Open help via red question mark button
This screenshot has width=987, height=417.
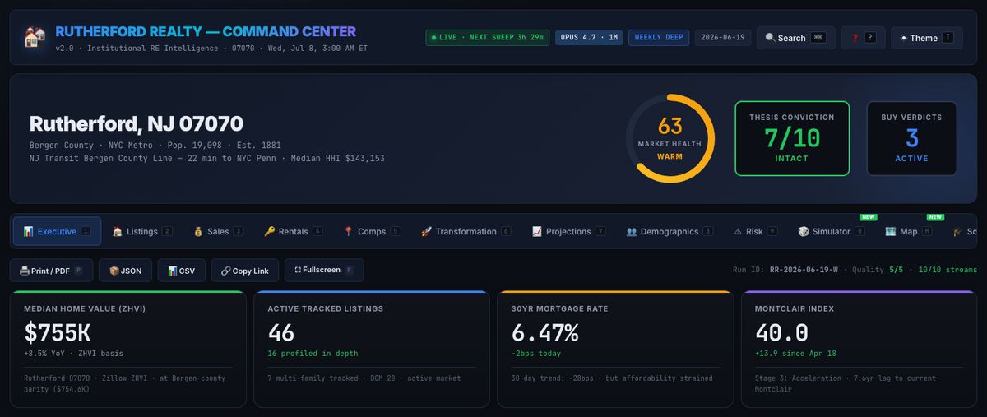(863, 38)
